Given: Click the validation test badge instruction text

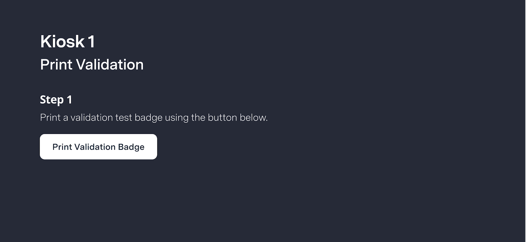Looking at the screenshot, I should pos(154,117).
